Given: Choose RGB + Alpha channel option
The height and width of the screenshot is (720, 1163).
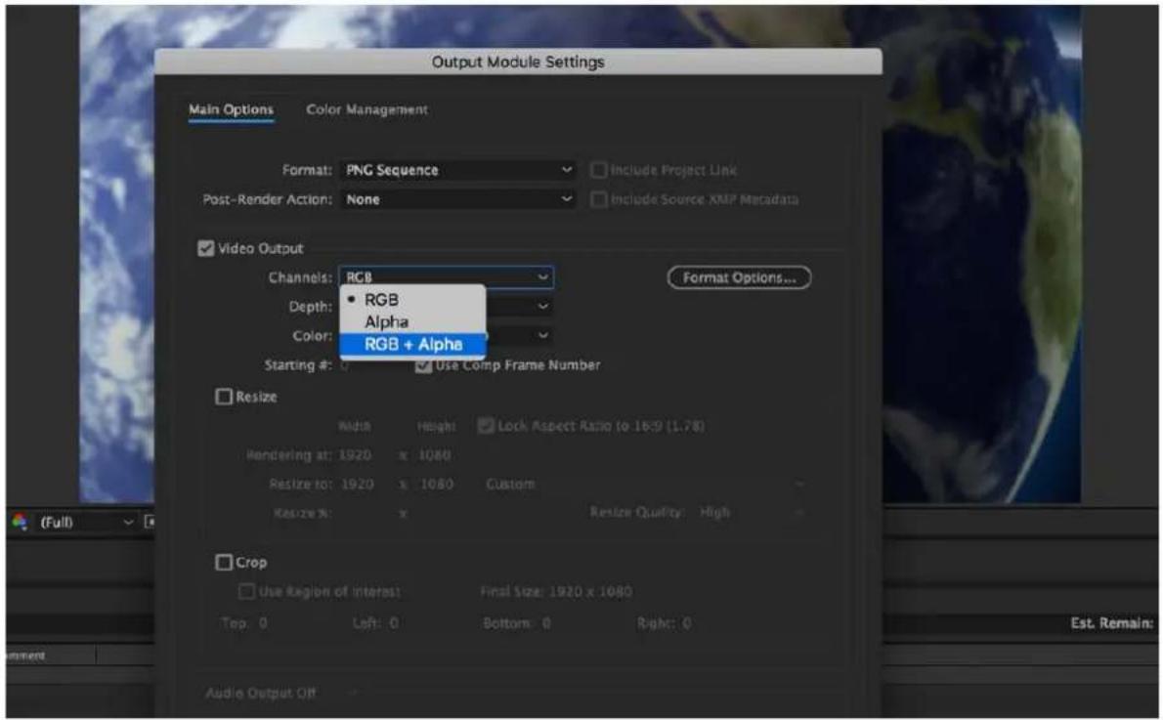Looking at the screenshot, I should pos(412,344).
